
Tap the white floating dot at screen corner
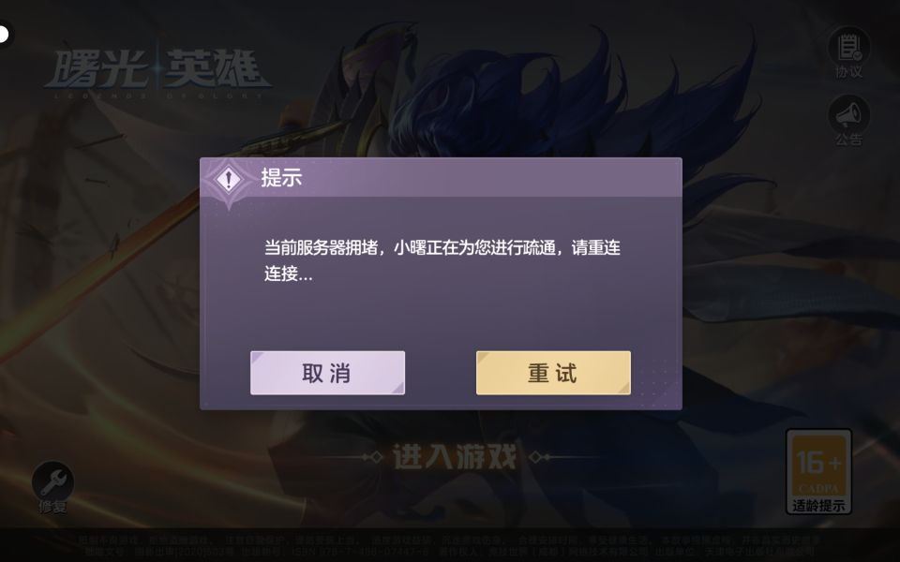pyautogui.click(x=3, y=35)
